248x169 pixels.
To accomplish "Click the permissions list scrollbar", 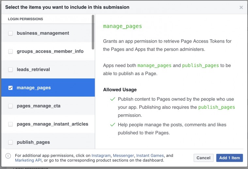I will 93,33.
